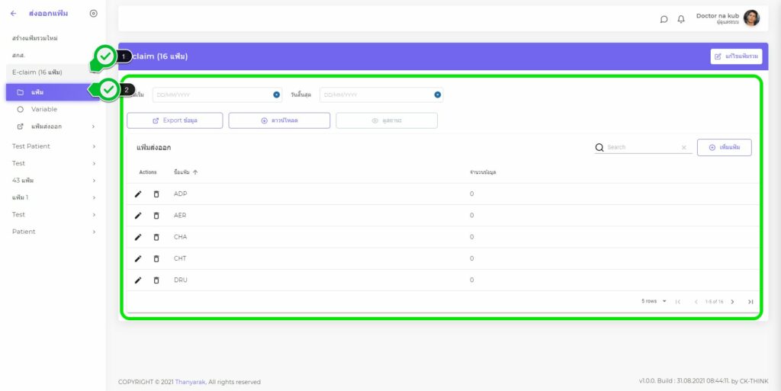Open the 5 rows per page dropdown
Viewport: 781px width, 391px height.
tap(654, 302)
